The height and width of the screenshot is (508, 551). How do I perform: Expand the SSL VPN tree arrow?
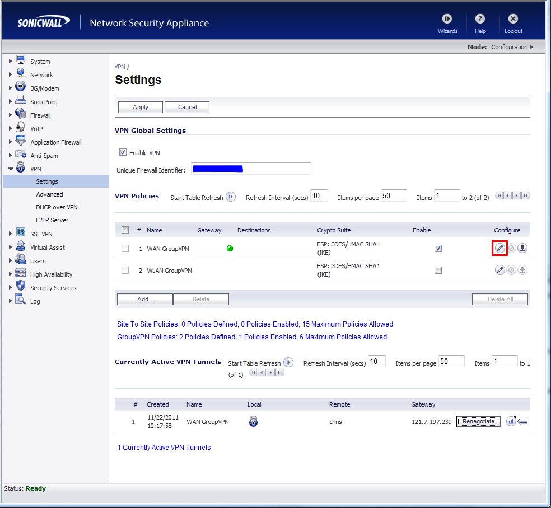coord(10,234)
